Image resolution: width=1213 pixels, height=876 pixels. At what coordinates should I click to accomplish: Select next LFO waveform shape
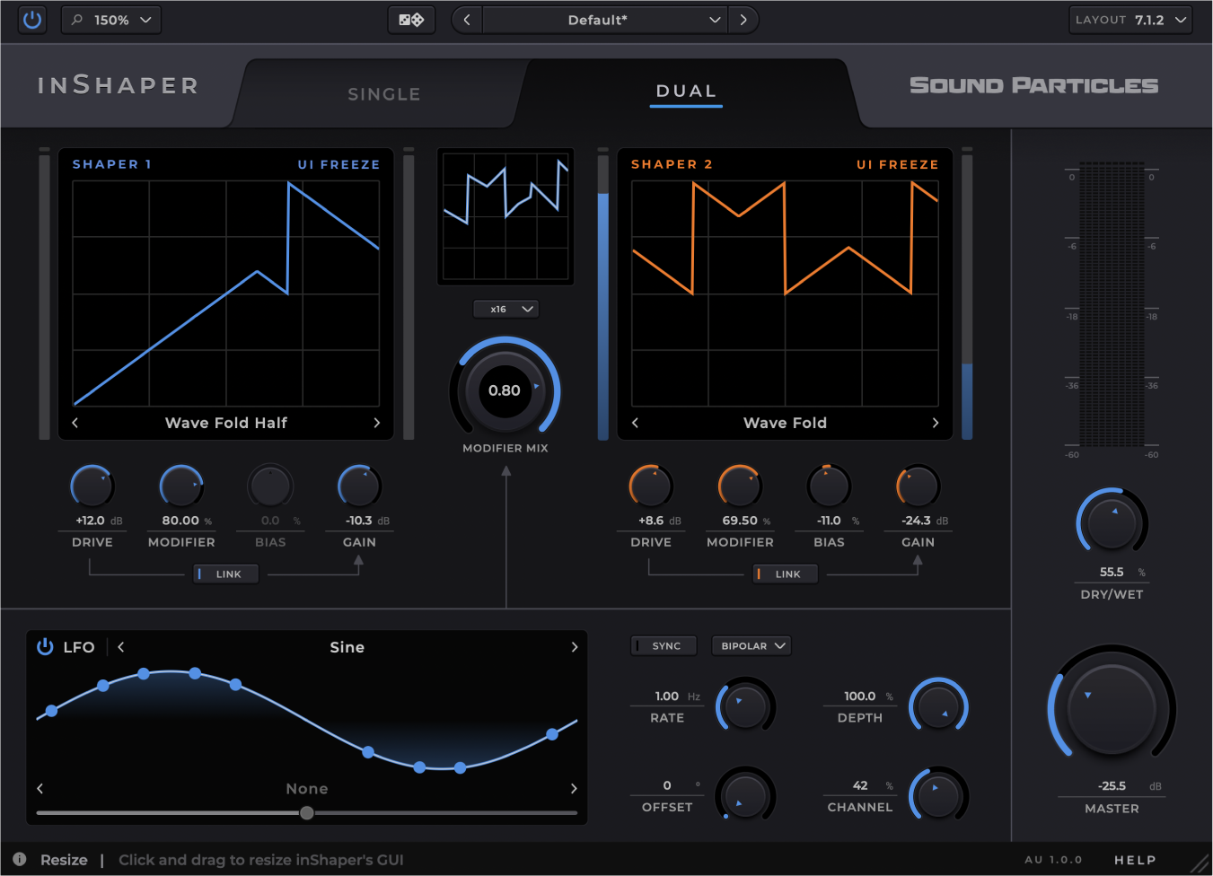coord(575,647)
